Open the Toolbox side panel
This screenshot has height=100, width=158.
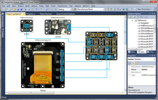click(x=3, y=33)
